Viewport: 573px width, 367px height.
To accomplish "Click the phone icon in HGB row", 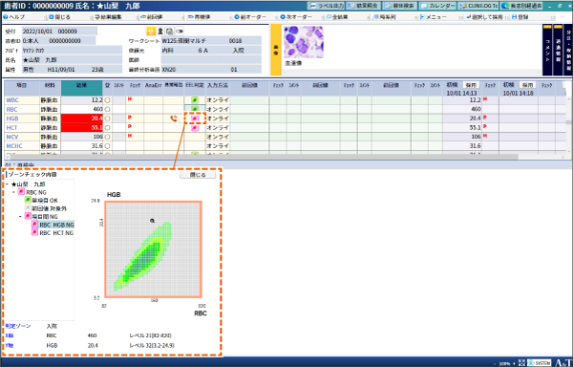I will coord(173,119).
